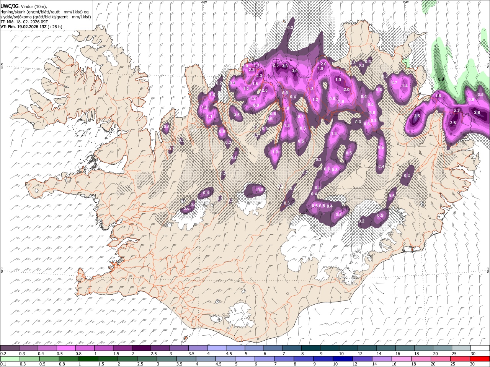Click the '0.1' label in the lower legend
Image resolution: width=490 pixels, height=367 pixels.
coord(3,364)
